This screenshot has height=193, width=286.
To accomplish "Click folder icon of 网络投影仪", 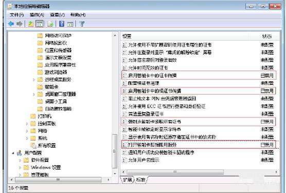I will [40, 43].
